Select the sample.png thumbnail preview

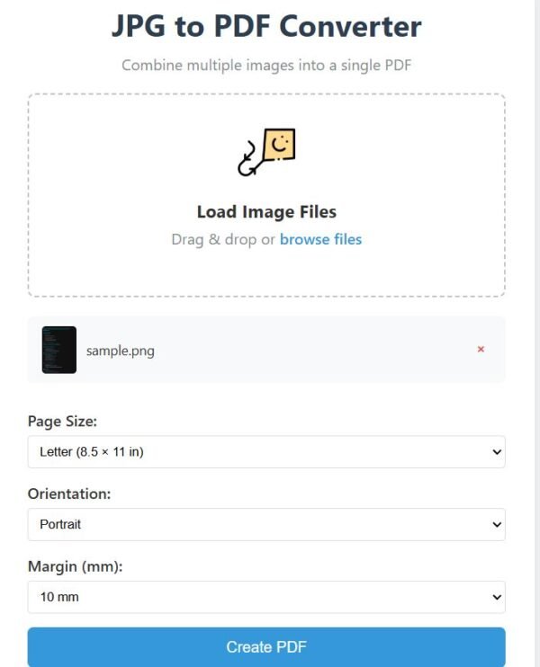(59, 350)
